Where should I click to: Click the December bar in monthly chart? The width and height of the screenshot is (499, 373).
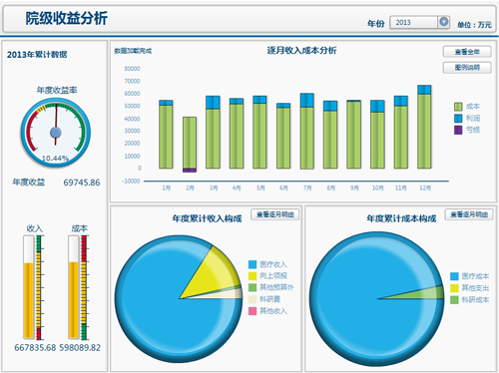424,127
